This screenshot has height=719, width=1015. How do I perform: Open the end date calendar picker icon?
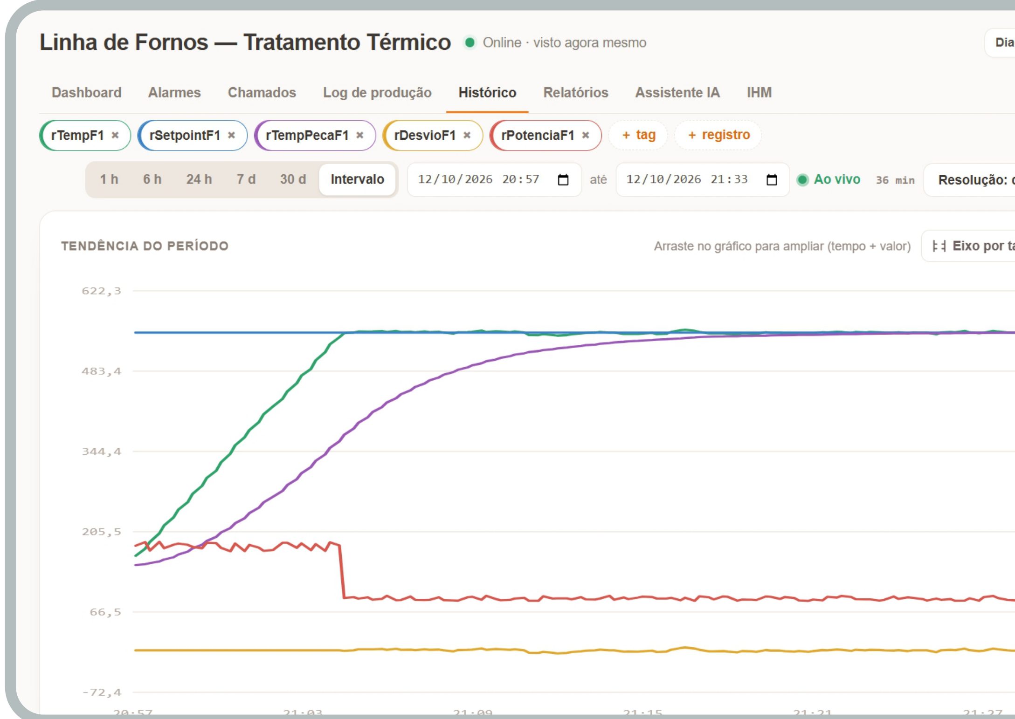772,179
